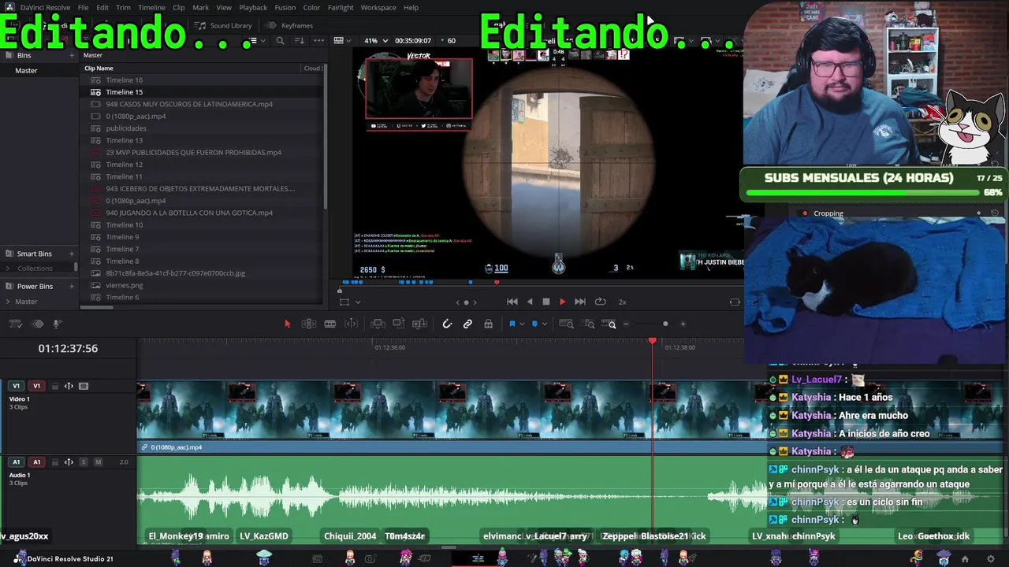Screen dimensions: 1009x567
Task: Open the Fairlight menu
Action: click(x=341, y=7)
